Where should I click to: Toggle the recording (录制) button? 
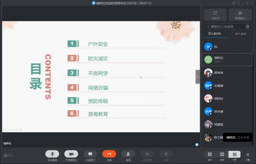(166, 154)
